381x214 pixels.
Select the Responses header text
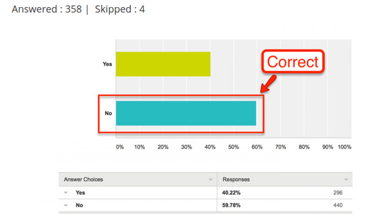pyautogui.click(x=236, y=179)
